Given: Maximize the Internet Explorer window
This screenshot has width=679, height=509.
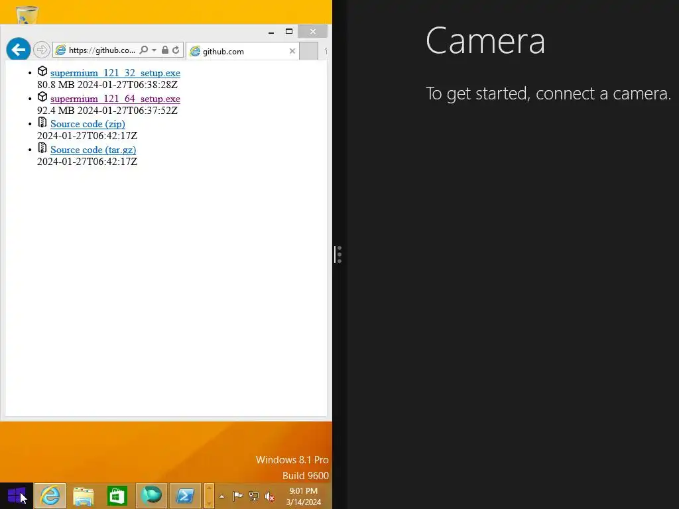Looking at the screenshot, I should pyautogui.click(x=289, y=32).
